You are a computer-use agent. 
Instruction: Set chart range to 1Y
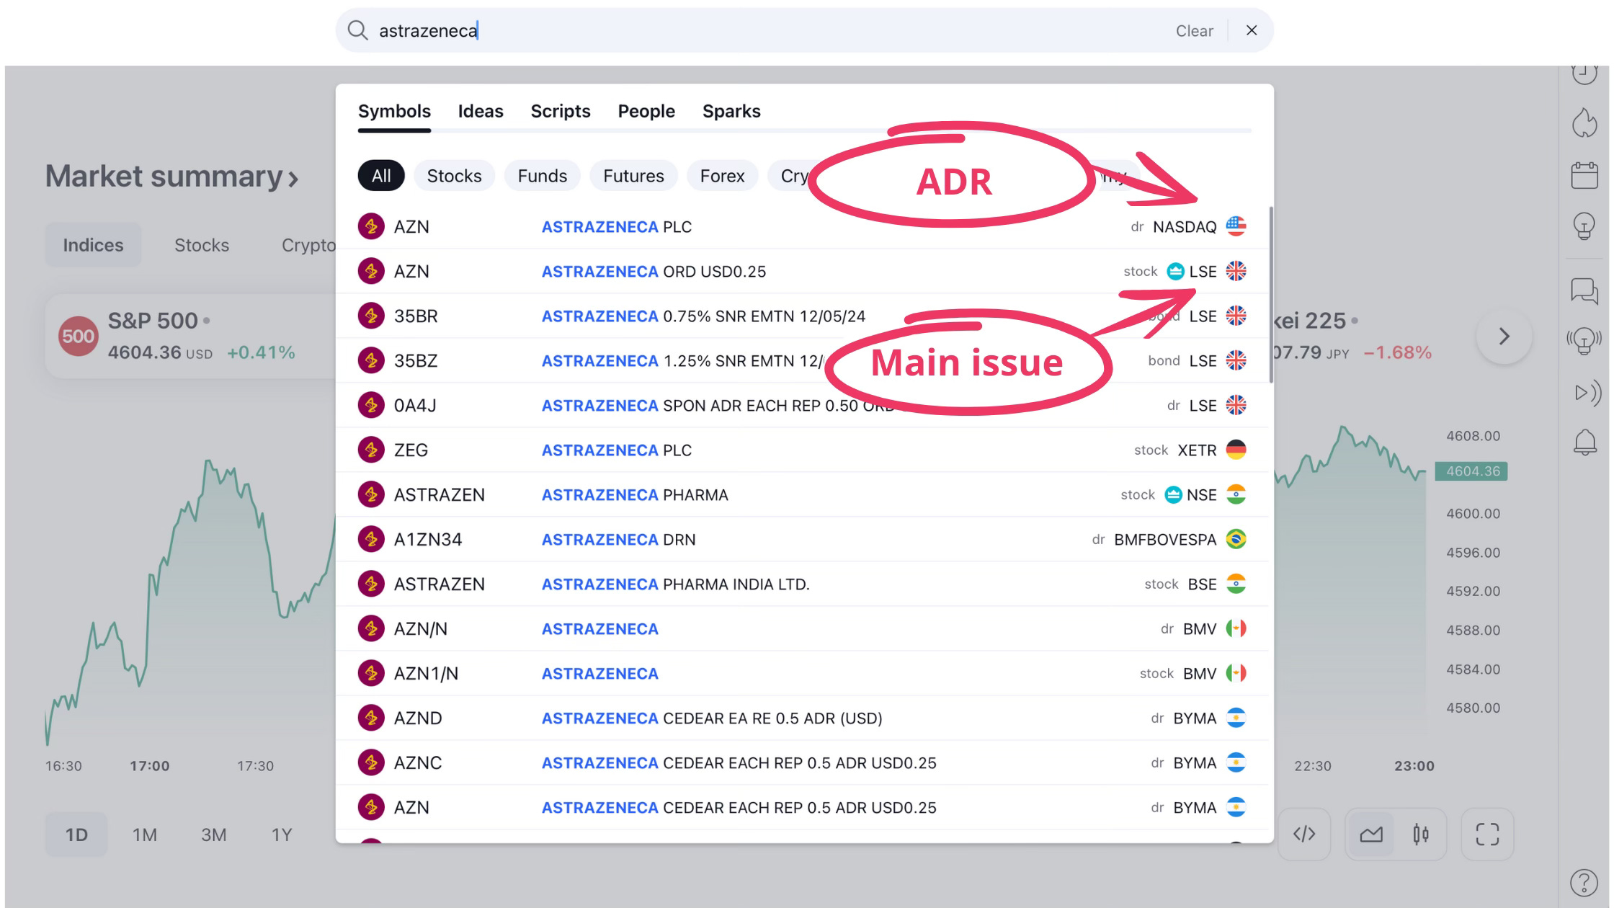(281, 834)
